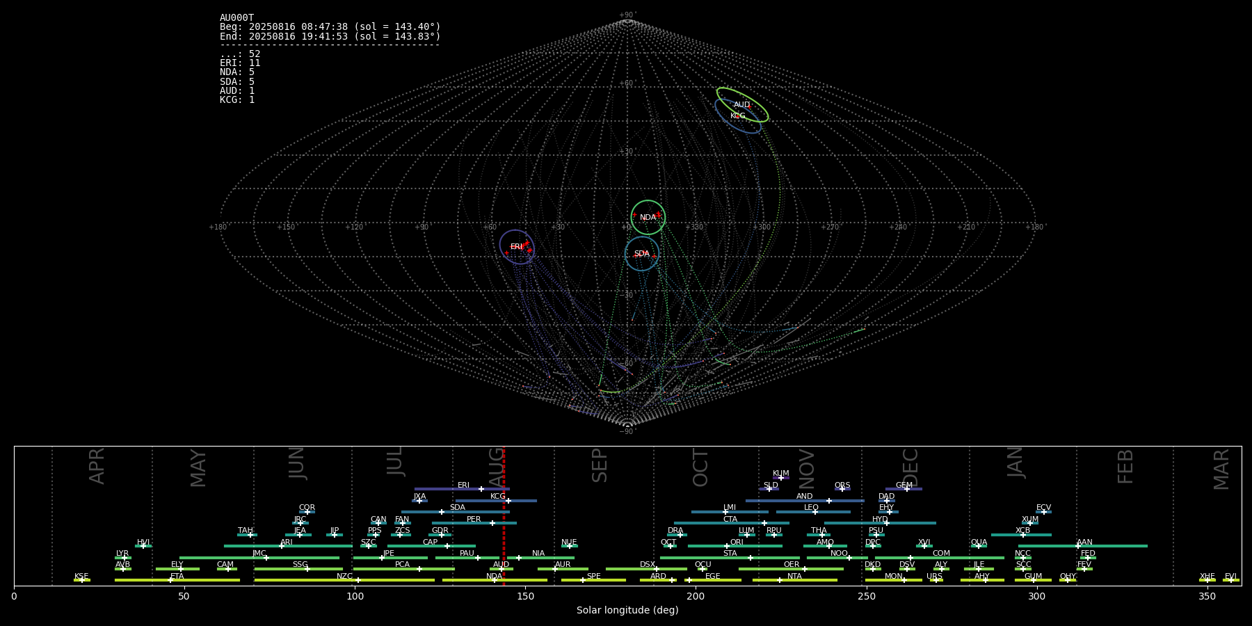Click the 'Solar longitude (deg)' axis title
Image resolution: width=1252 pixels, height=626 pixels.
pos(627,611)
